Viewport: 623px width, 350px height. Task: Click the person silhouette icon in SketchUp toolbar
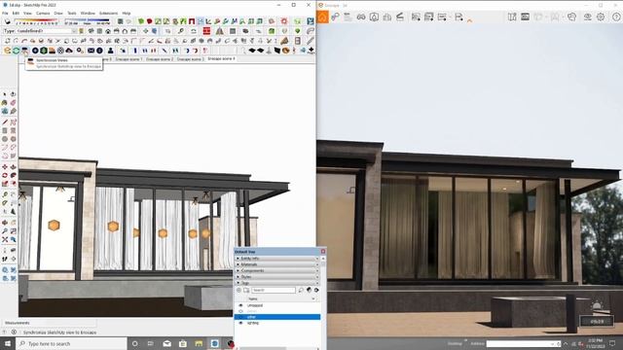tap(110, 51)
